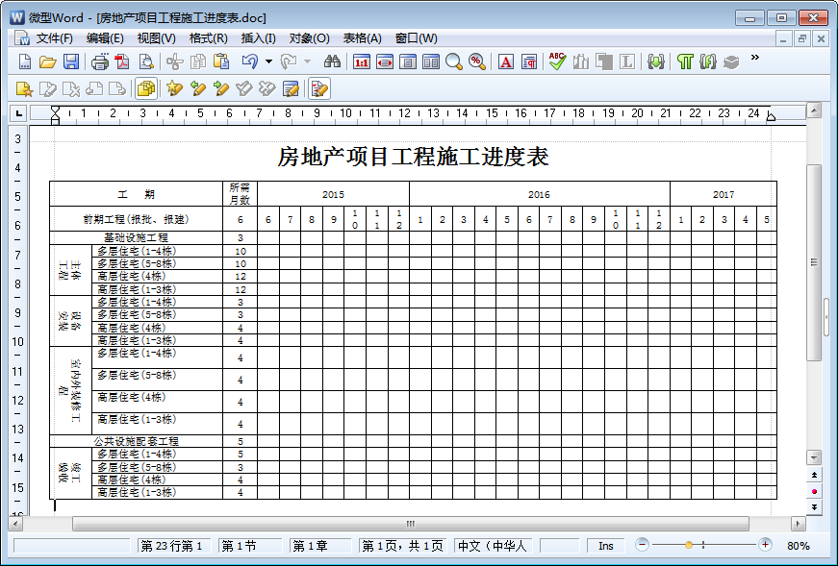Open the 窗口(W) menu
838x566 pixels.
(416, 38)
